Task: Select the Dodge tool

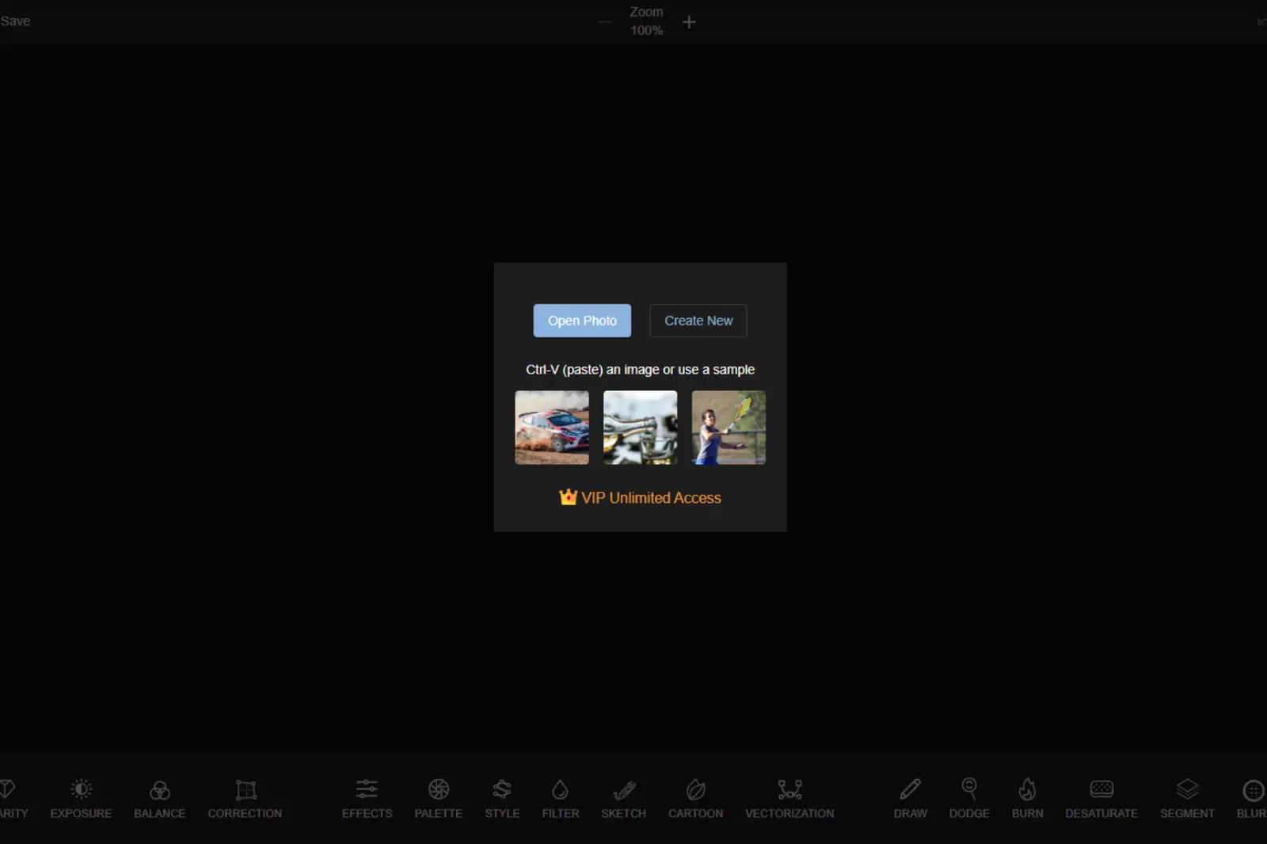Action: click(x=969, y=798)
